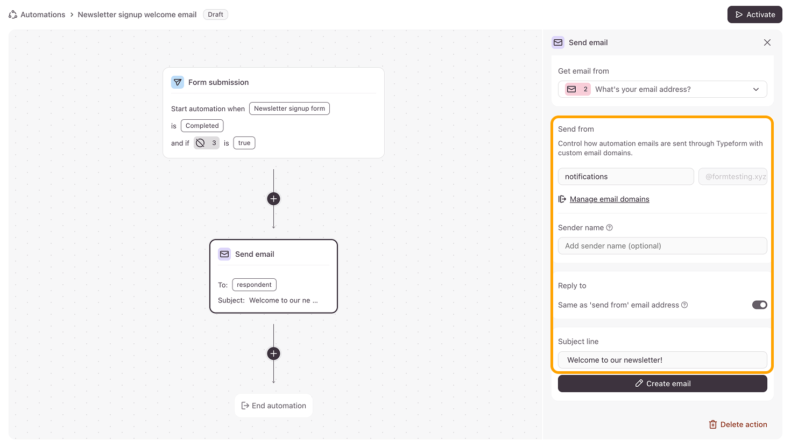Open the Get email from dropdown

662,89
